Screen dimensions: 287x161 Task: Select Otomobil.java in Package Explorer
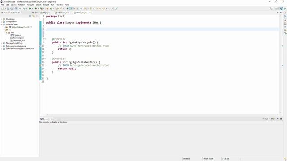tap(19, 41)
